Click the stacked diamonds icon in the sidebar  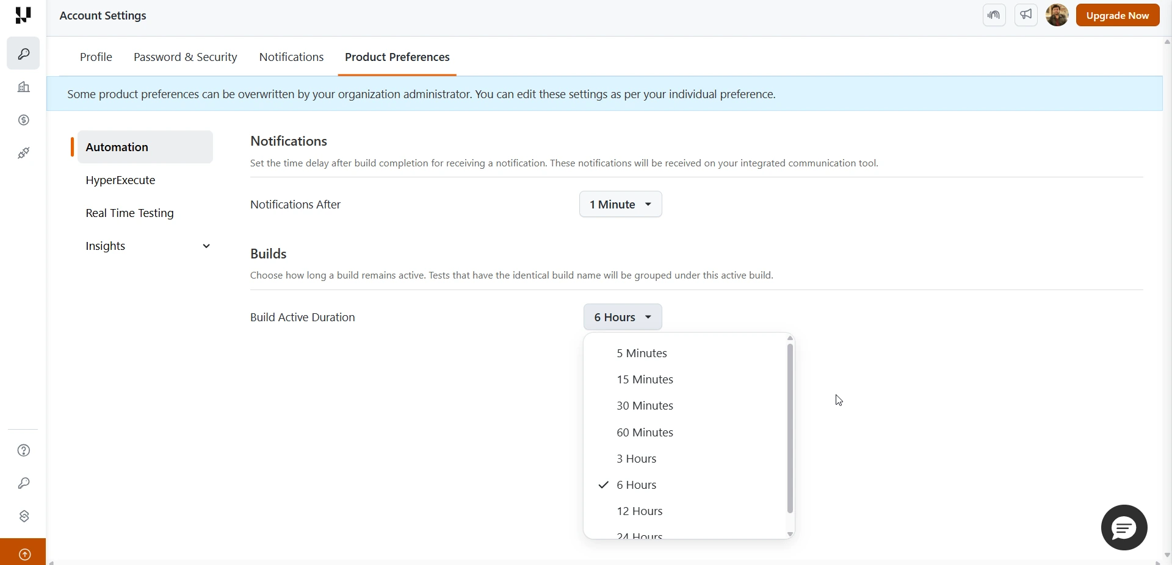click(24, 516)
